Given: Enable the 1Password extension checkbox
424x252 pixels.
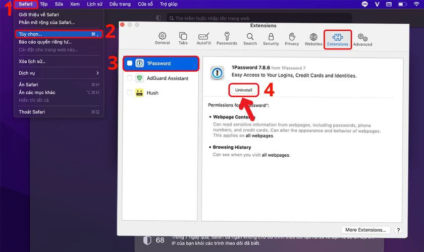Looking at the screenshot, I should tap(130, 63).
